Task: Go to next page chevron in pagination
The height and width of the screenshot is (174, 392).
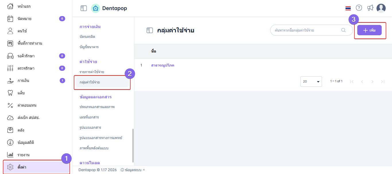Action: pos(372,82)
